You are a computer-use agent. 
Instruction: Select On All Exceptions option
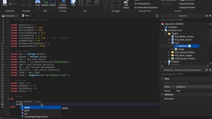pos(142,4)
